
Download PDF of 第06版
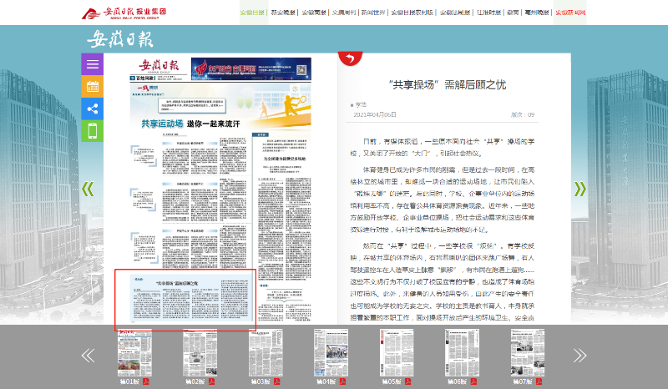(473, 381)
